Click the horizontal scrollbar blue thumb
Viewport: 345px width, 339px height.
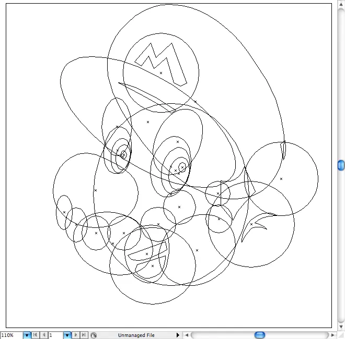(x=260, y=335)
